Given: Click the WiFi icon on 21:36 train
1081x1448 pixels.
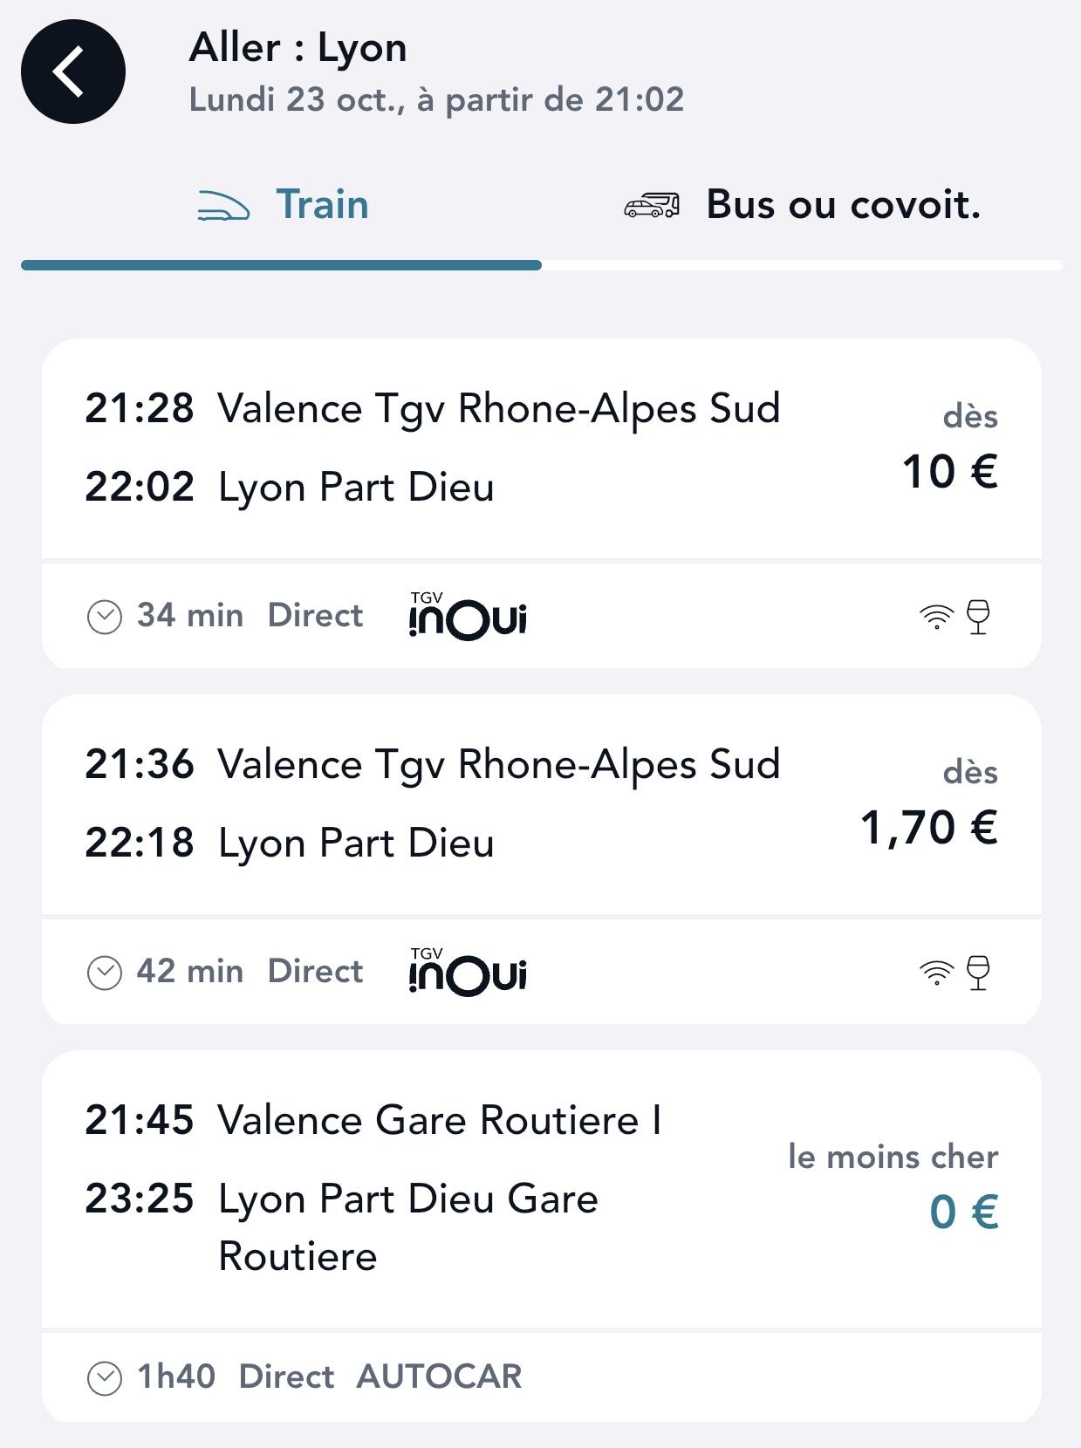Looking at the screenshot, I should (936, 973).
